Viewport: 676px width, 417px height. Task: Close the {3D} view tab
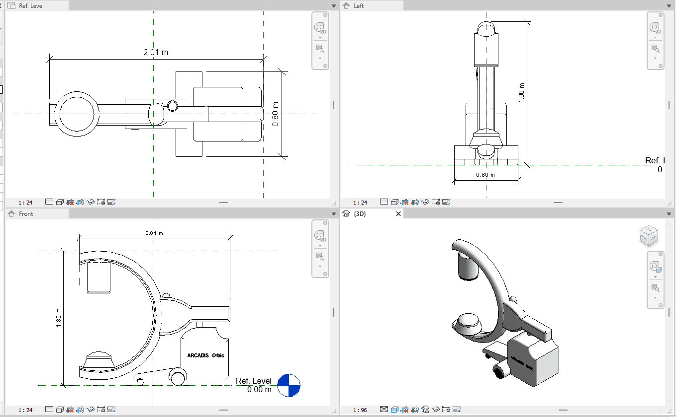398,214
